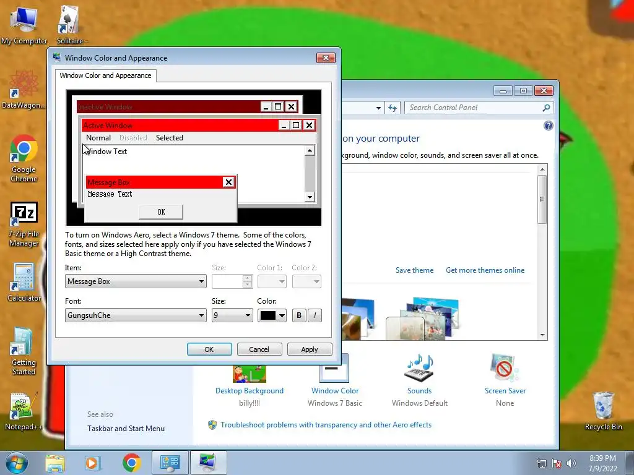Click the black font color swatch
Screen dimensions: 634x475
(267, 315)
